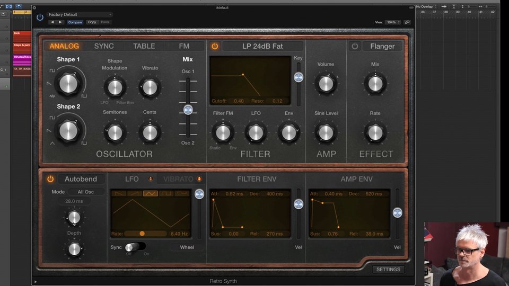Select the descending sawtooth LFO waveform
509x286 pixels.
tap(119, 194)
